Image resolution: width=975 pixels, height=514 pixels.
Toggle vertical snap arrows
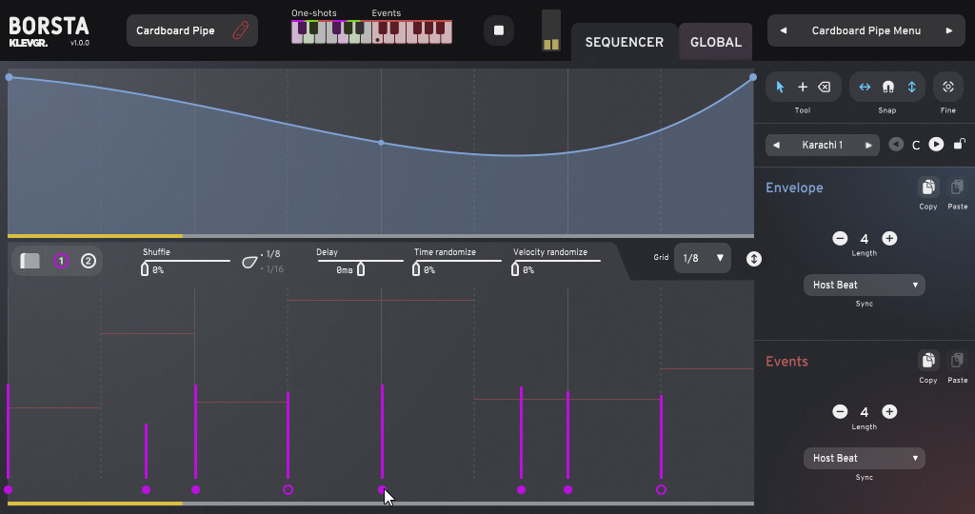(x=911, y=87)
